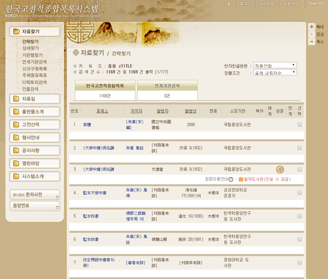Reset zoom with the 정상 icon
This screenshot has height=279, width=328.
point(311,34)
